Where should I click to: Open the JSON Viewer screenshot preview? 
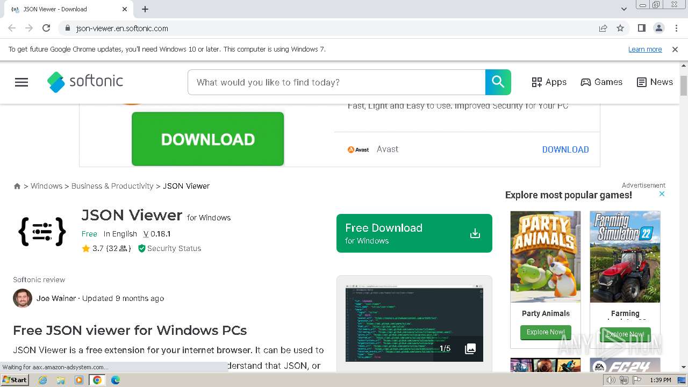click(414, 324)
